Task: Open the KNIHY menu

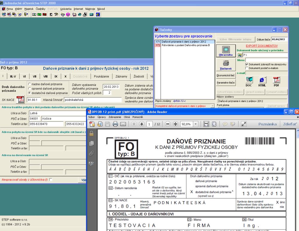Action: point(19,9)
